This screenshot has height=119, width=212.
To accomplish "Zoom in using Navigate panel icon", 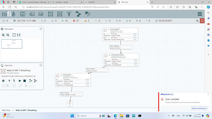I will click(x=3, y=35).
